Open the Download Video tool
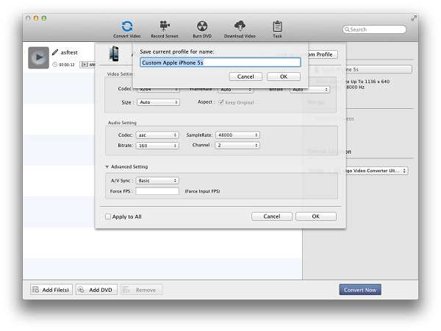 click(240, 29)
